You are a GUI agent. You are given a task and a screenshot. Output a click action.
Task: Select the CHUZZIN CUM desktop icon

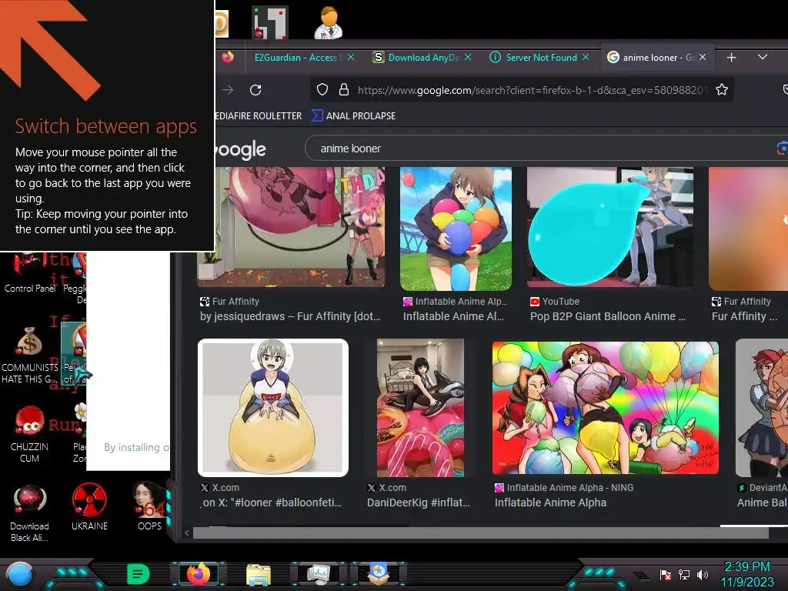click(x=30, y=435)
